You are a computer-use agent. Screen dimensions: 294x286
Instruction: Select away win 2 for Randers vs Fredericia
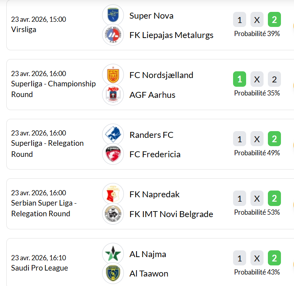[274, 139]
